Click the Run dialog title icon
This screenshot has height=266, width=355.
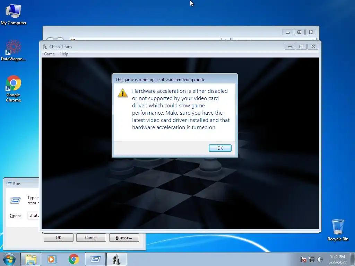pyautogui.click(x=9, y=184)
